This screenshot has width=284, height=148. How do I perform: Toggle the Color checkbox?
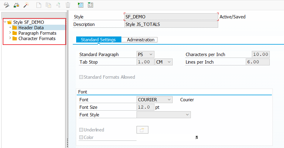click(81, 137)
